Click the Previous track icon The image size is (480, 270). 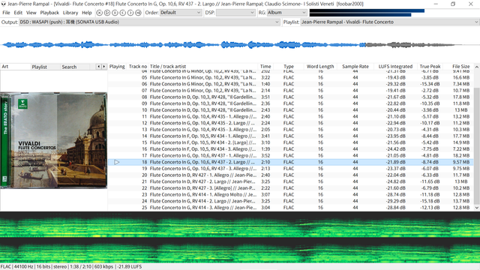pos(123,13)
